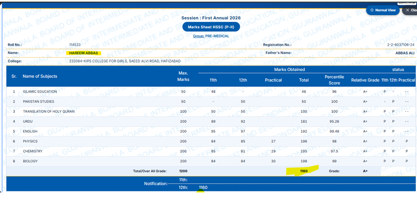This screenshot has height=206, width=417.
Task: Select ENGLISH subject row
Action: coord(211,131)
